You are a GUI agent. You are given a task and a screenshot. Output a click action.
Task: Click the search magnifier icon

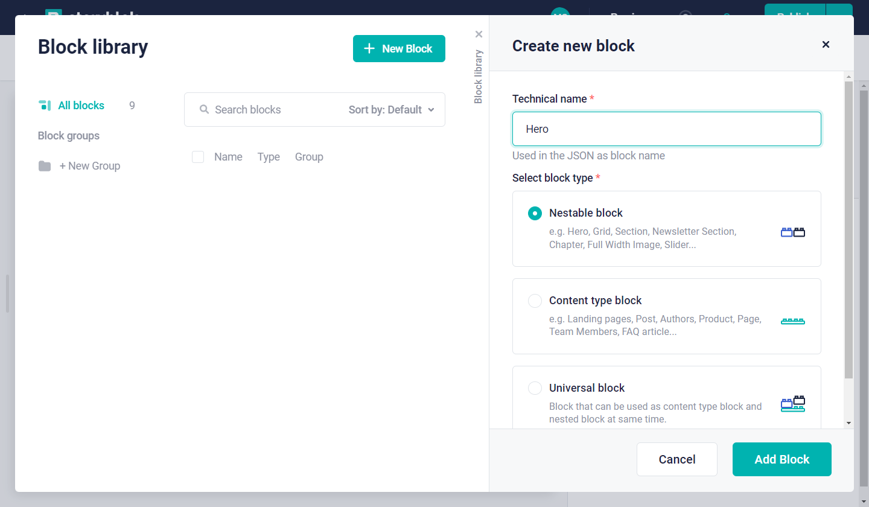(204, 110)
